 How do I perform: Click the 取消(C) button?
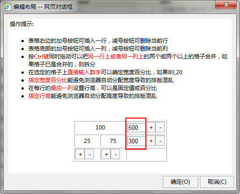pyautogui.click(x=217, y=182)
